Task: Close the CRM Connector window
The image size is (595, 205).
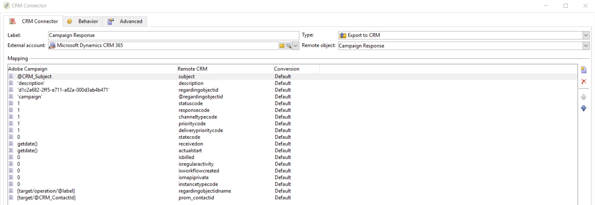Action: click(586, 6)
